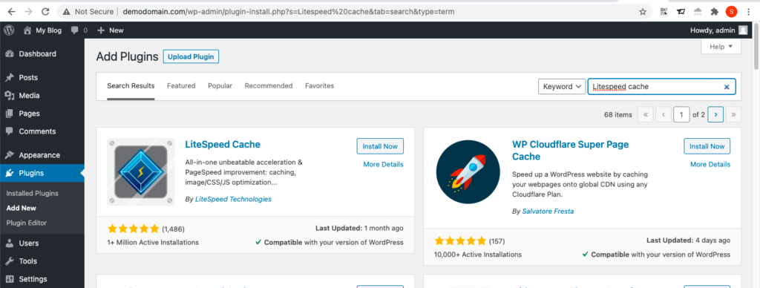Image resolution: width=760 pixels, height=288 pixels.
Task: Open Posts in the sidebar
Action: [x=42, y=78]
